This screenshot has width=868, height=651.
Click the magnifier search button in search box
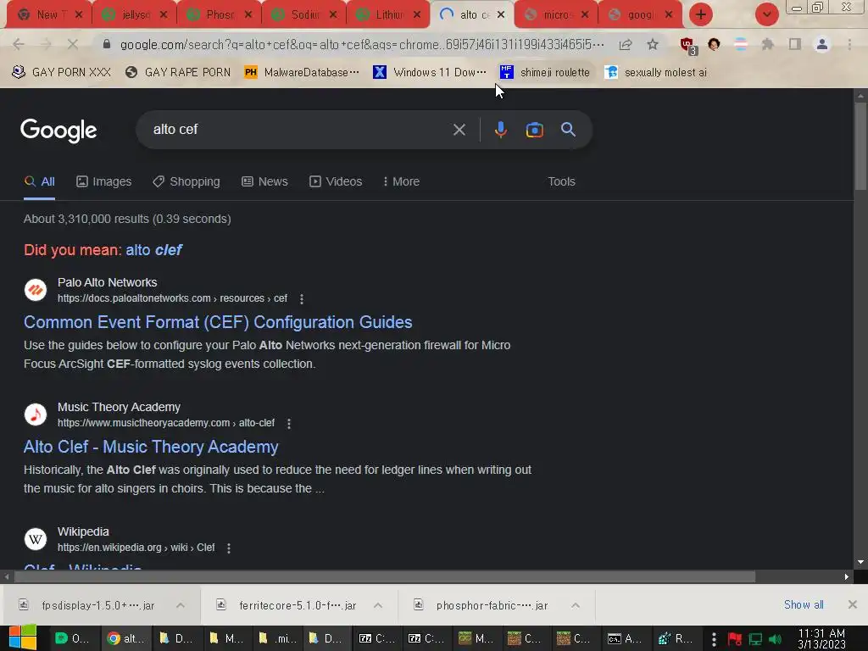(568, 130)
